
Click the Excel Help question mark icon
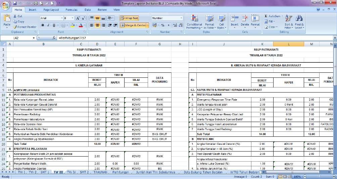point(318,9)
